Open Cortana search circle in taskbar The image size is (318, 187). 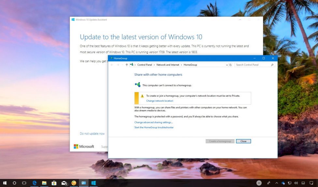click(14, 183)
